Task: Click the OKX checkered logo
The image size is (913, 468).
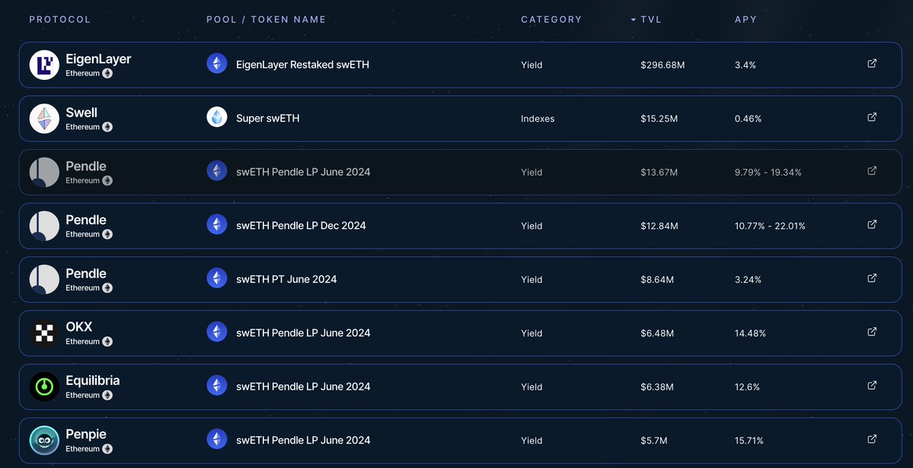Action: pos(44,333)
